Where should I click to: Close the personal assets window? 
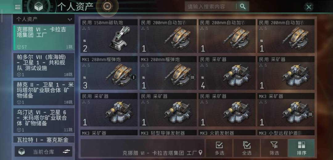309,7
